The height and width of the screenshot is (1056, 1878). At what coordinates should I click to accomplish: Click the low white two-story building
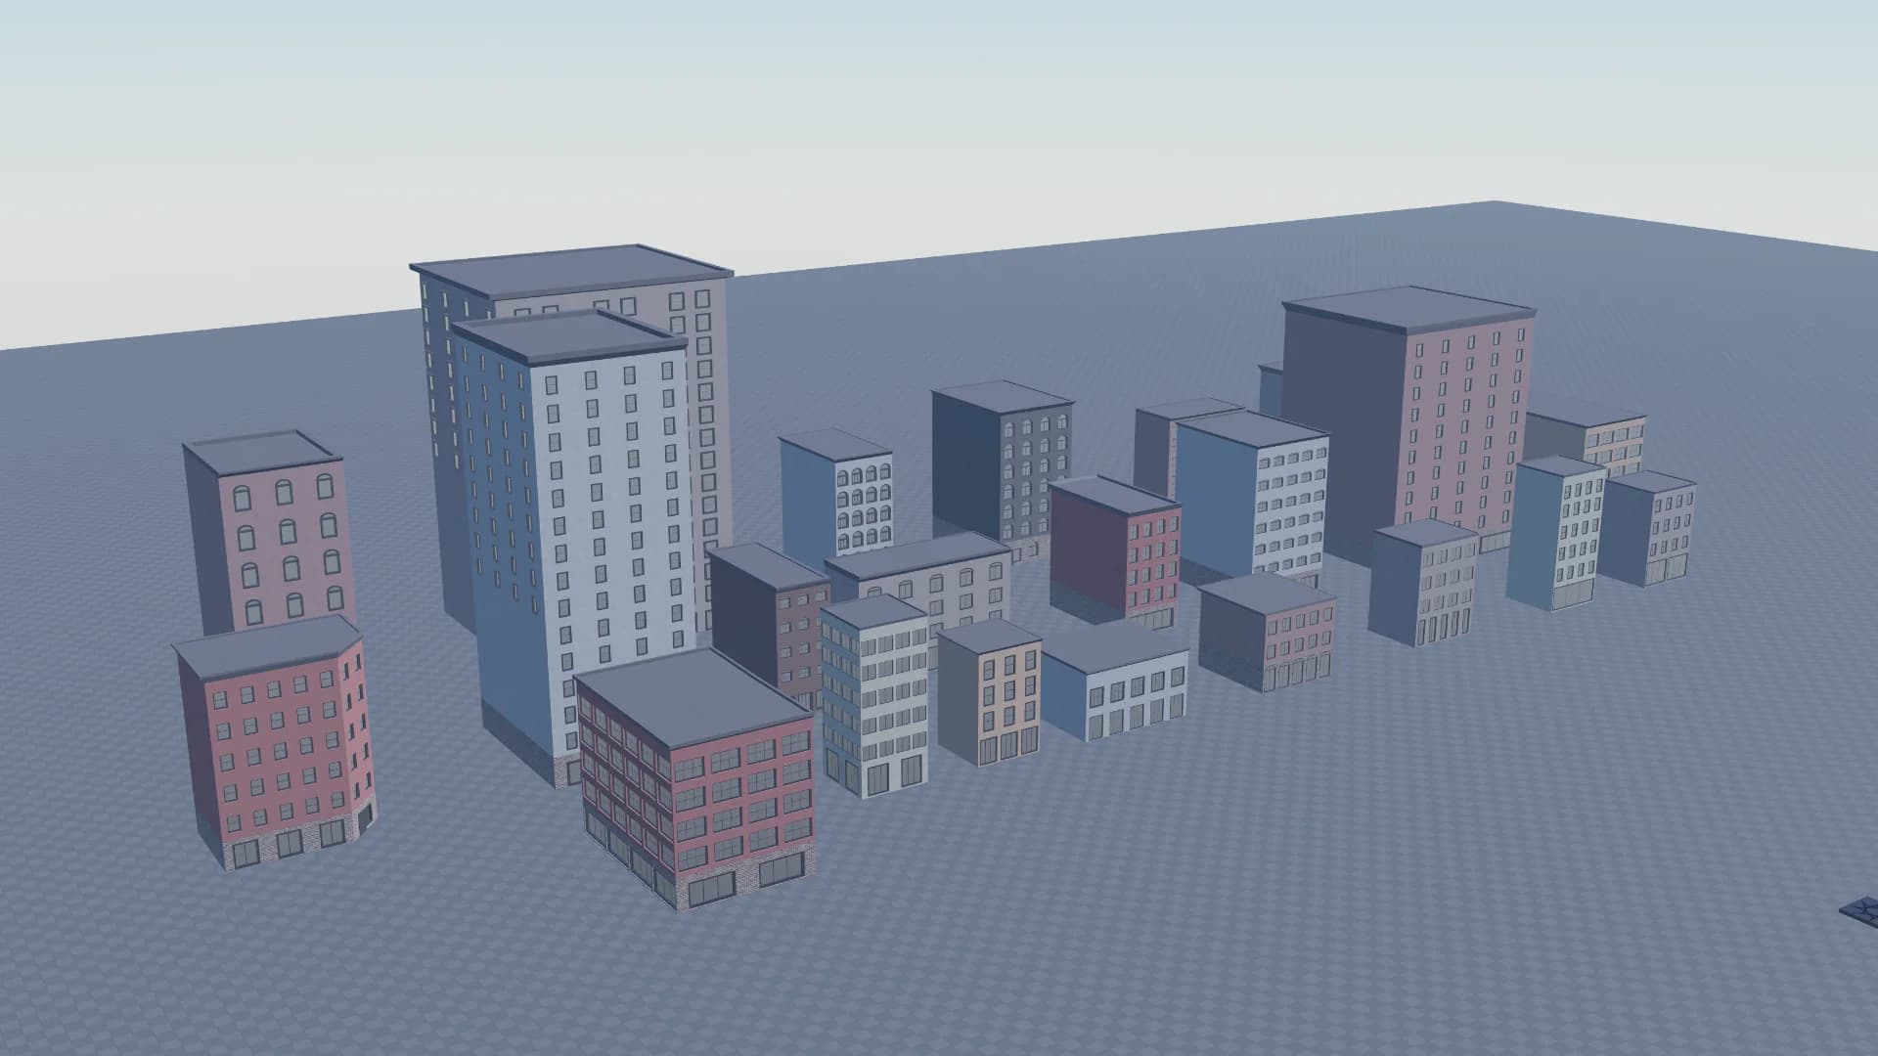tap(1117, 682)
